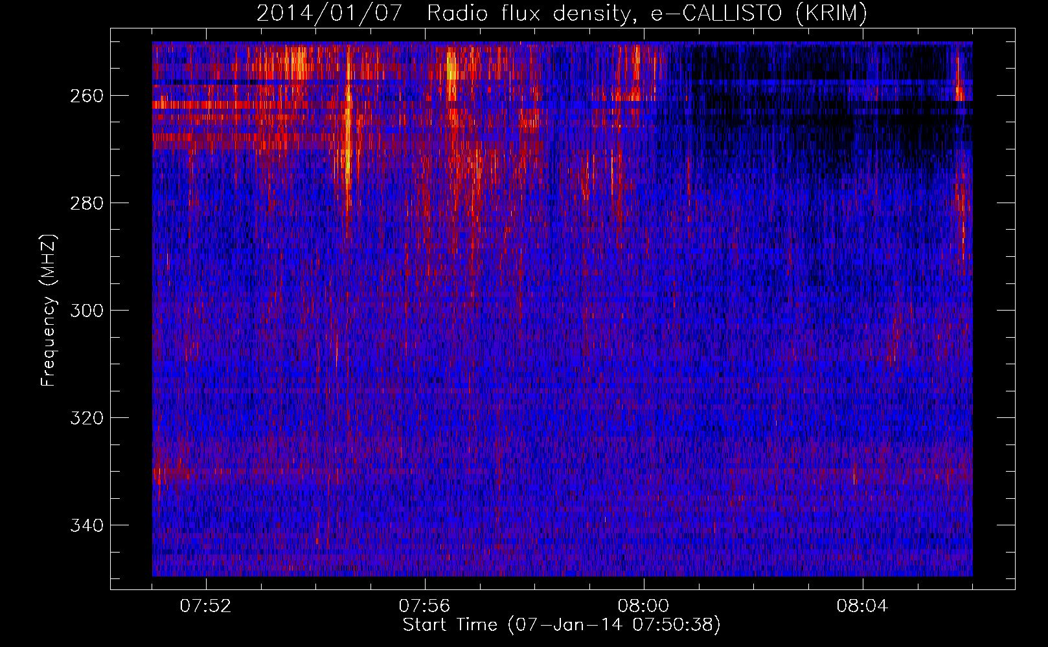
Task: Click the 08:00 time tick label
Action: 644,606
